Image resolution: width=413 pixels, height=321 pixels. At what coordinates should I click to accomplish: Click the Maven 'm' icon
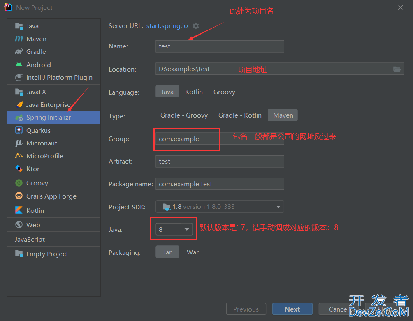19,39
